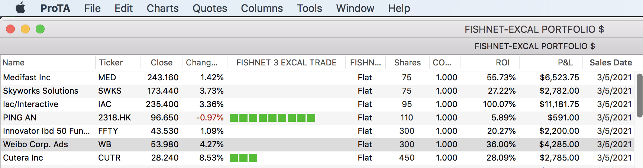Click PING AN green trade signal bar
Viewport: 643px width, 168px height.
[272, 118]
